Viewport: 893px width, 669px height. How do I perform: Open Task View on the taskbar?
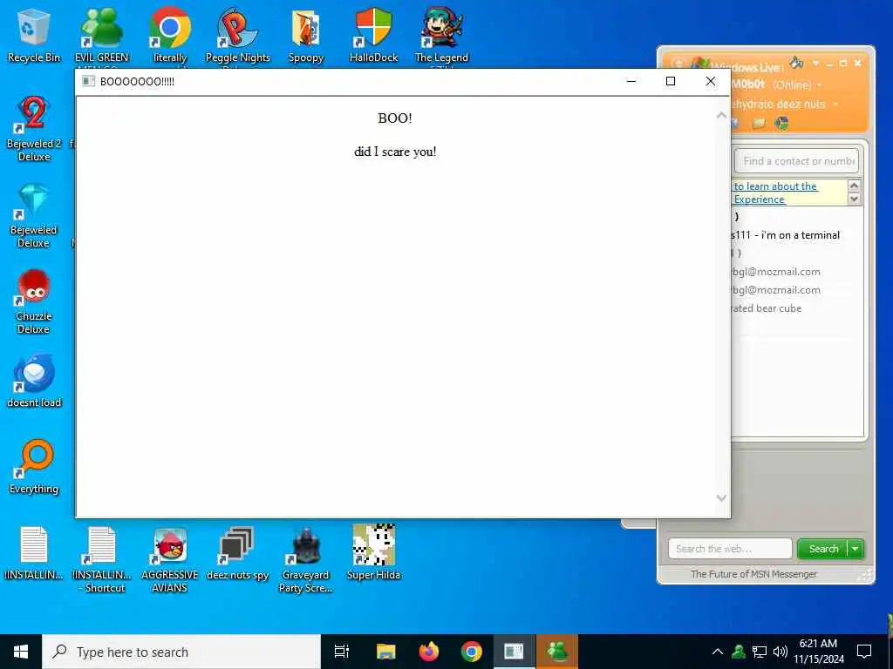(342, 652)
